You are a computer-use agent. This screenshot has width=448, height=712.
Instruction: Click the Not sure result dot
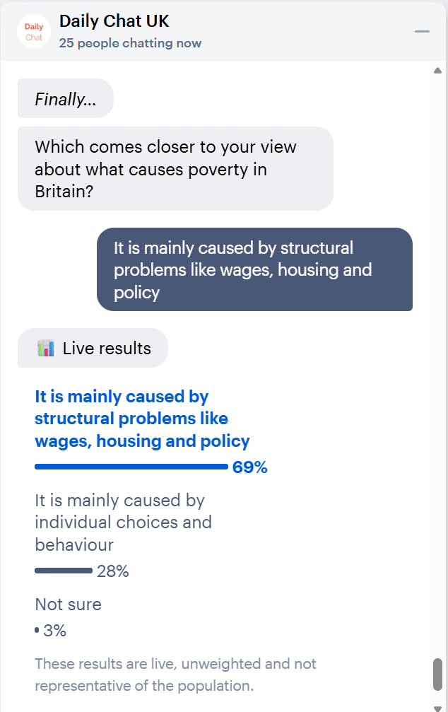tap(37, 630)
